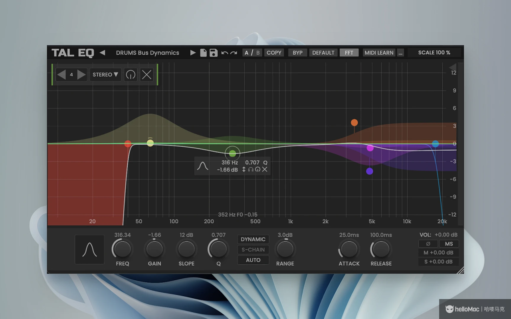Select the green band node at 316 Hz
511x319 pixels.
pos(232,153)
